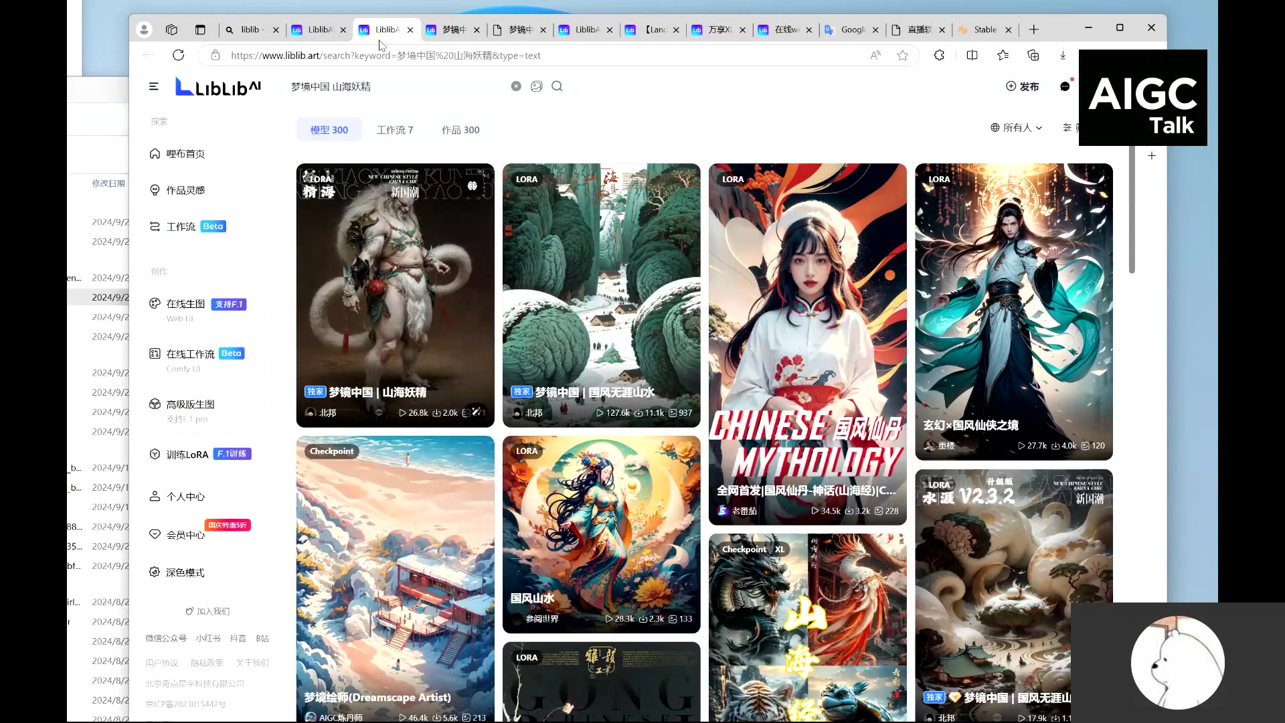Screen dimensions: 1285x723
Task: Click the 发布 publish button
Action: click(1023, 86)
